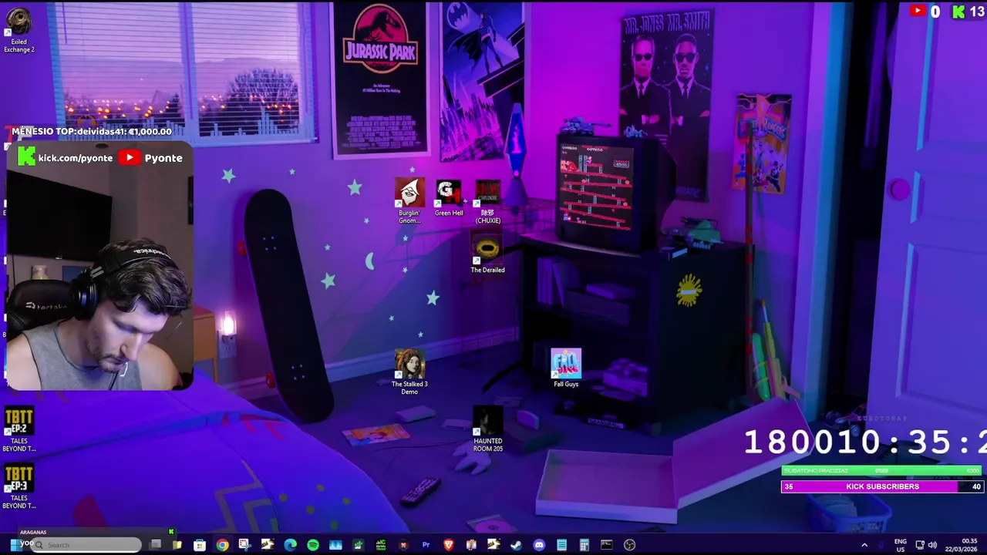Select the CHUXIE game desktop icon
This screenshot has height=555, width=987.
[487, 202]
